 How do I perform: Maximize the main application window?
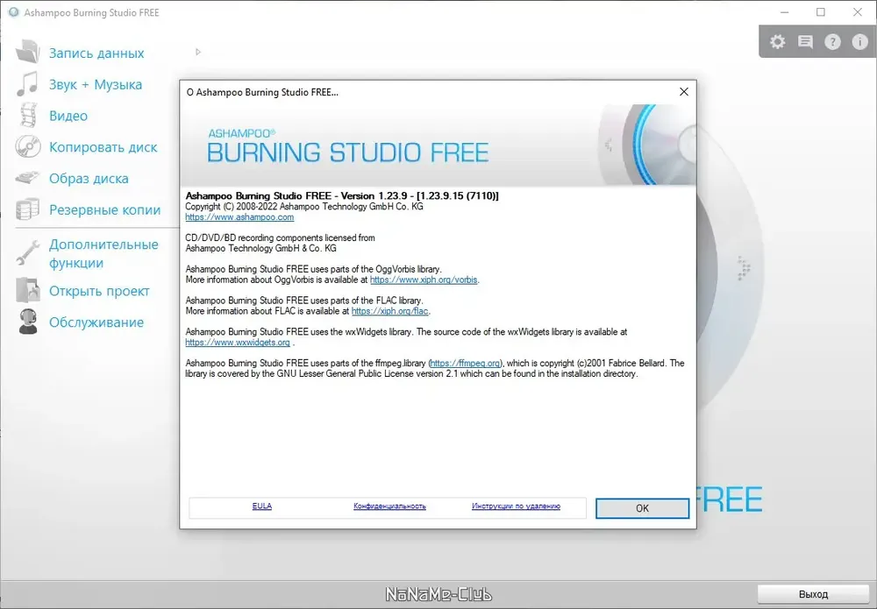(x=821, y=12)
